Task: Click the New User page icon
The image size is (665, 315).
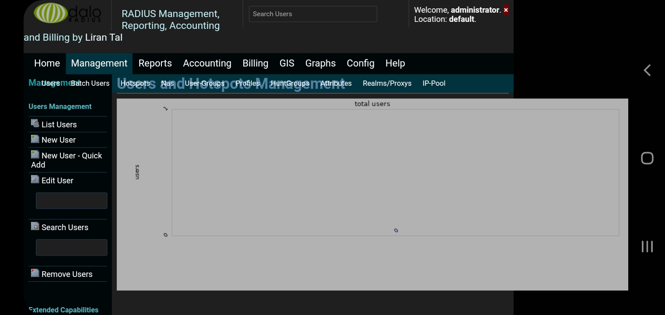Action: 35,139
